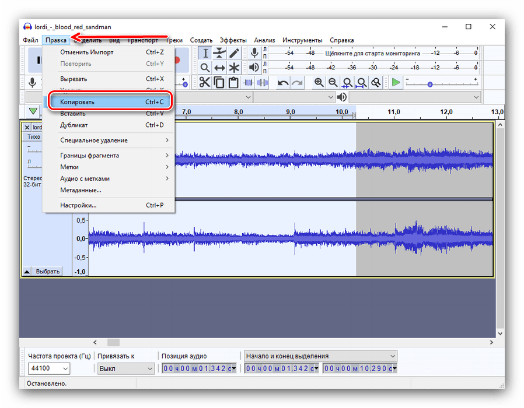
Task: Open the playback device dropdown
Action: point(415,97)
